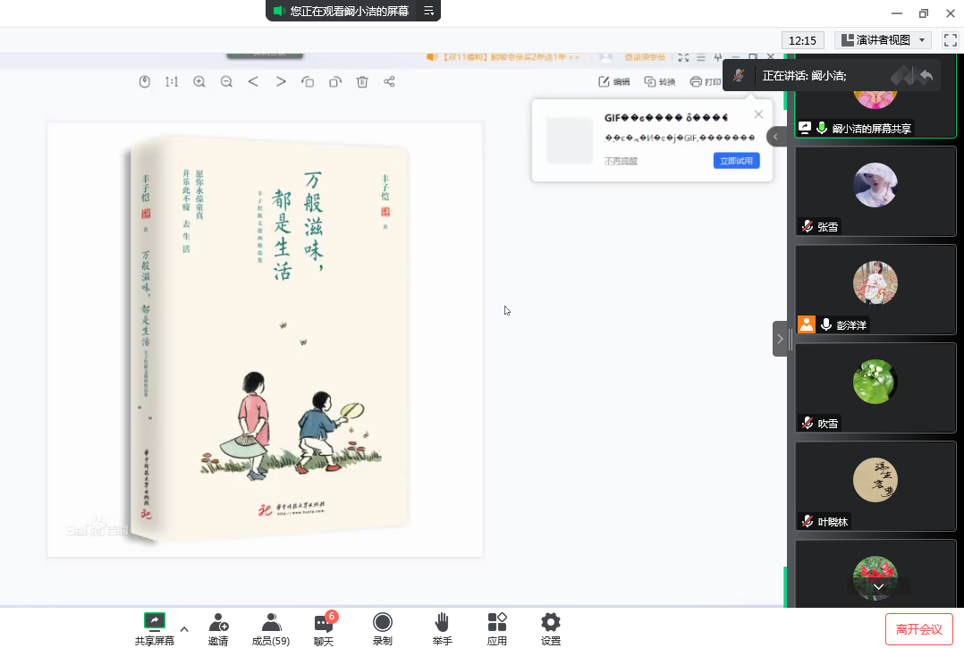The height and width of the screenshot is (648, 964).
Task: Rotate image counterclockwise
Action: click(308, 81)
